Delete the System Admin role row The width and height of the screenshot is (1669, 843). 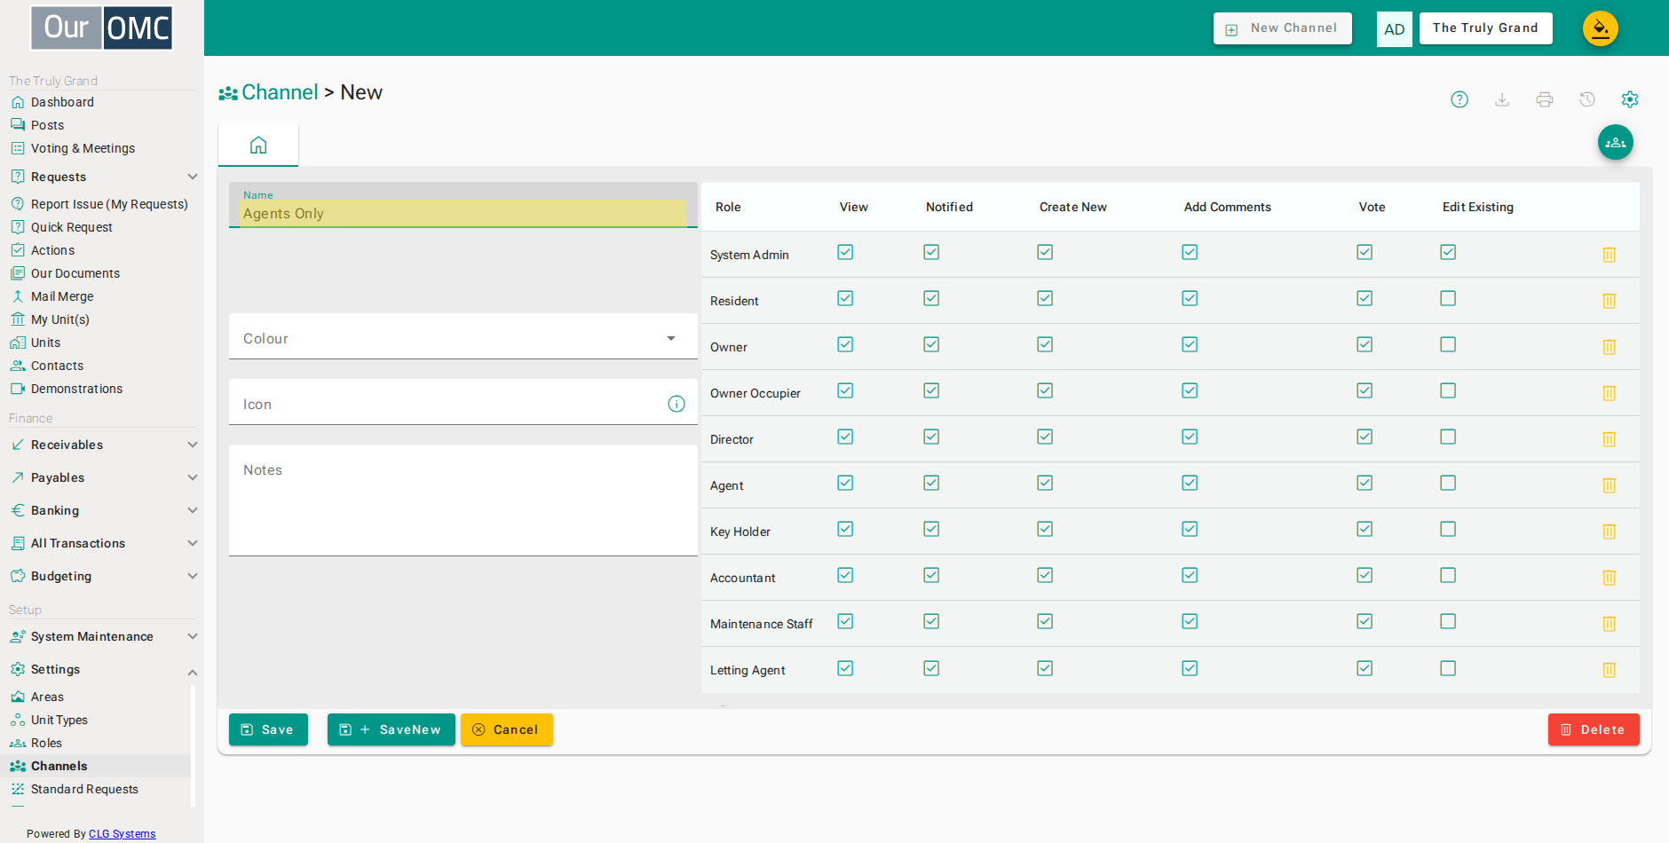pos(1609,255)
